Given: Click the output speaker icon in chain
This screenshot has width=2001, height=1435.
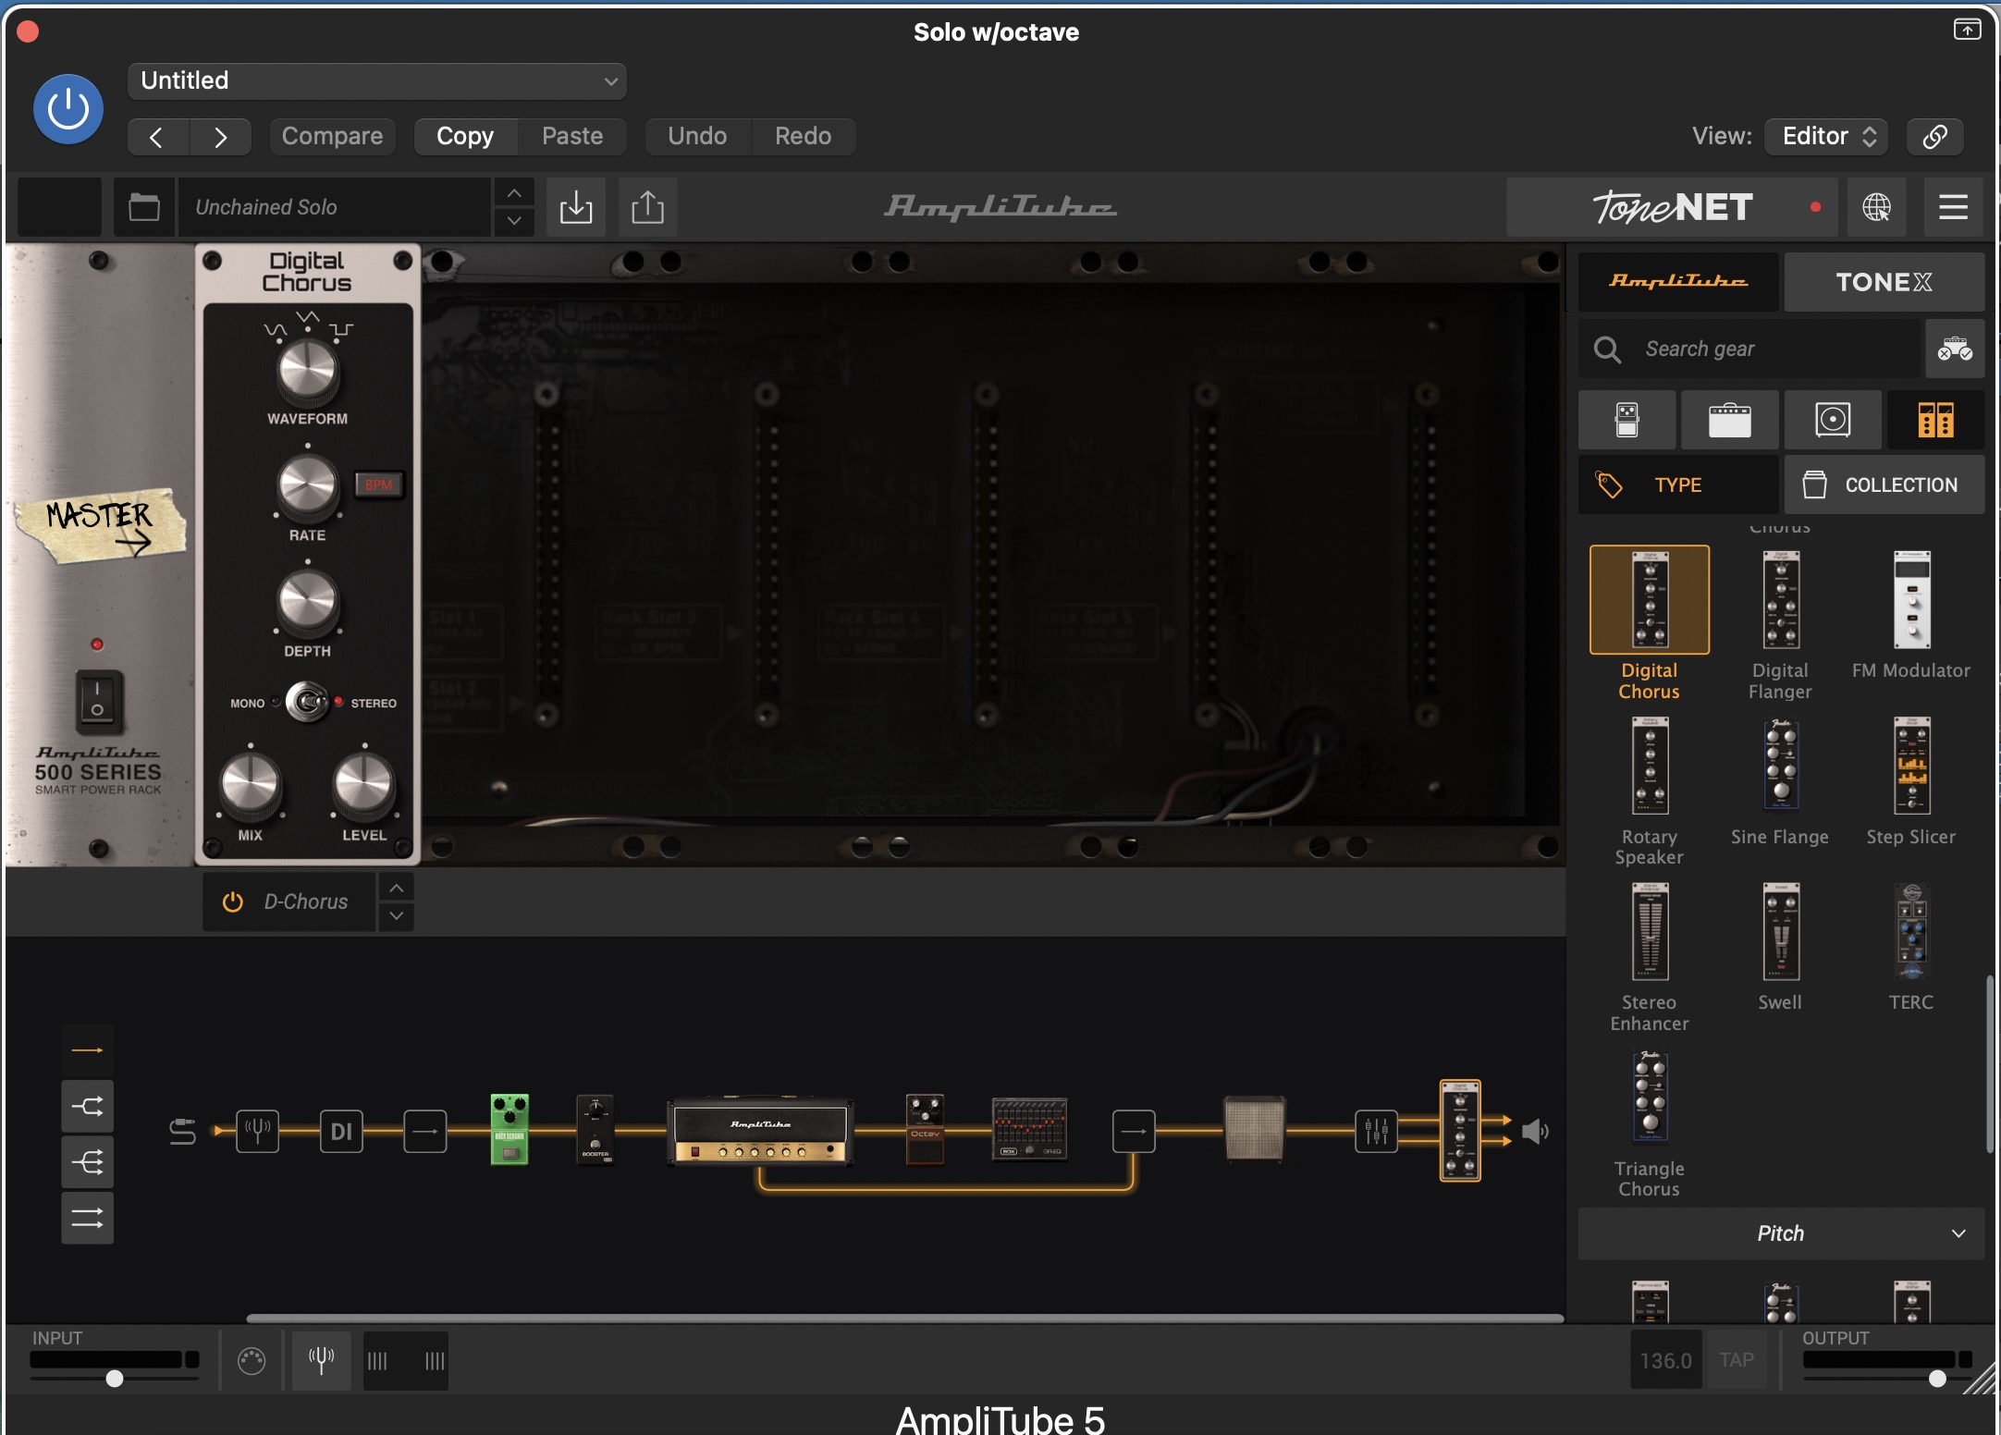Looking at the screenshot, I should (x=1534, y=1131).
